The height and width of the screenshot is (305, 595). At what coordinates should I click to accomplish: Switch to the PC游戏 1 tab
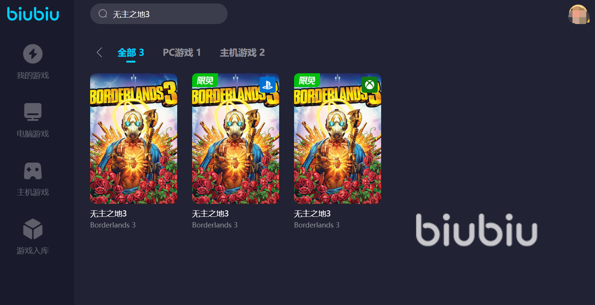point(182,52)
